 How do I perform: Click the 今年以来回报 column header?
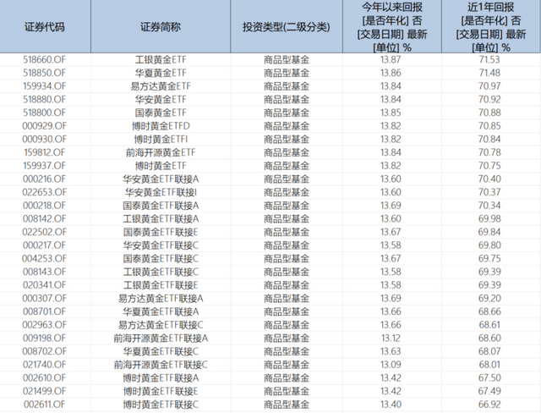tap(392, 26)
